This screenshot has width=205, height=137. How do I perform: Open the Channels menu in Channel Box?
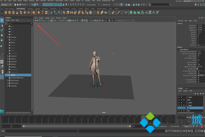180,20
